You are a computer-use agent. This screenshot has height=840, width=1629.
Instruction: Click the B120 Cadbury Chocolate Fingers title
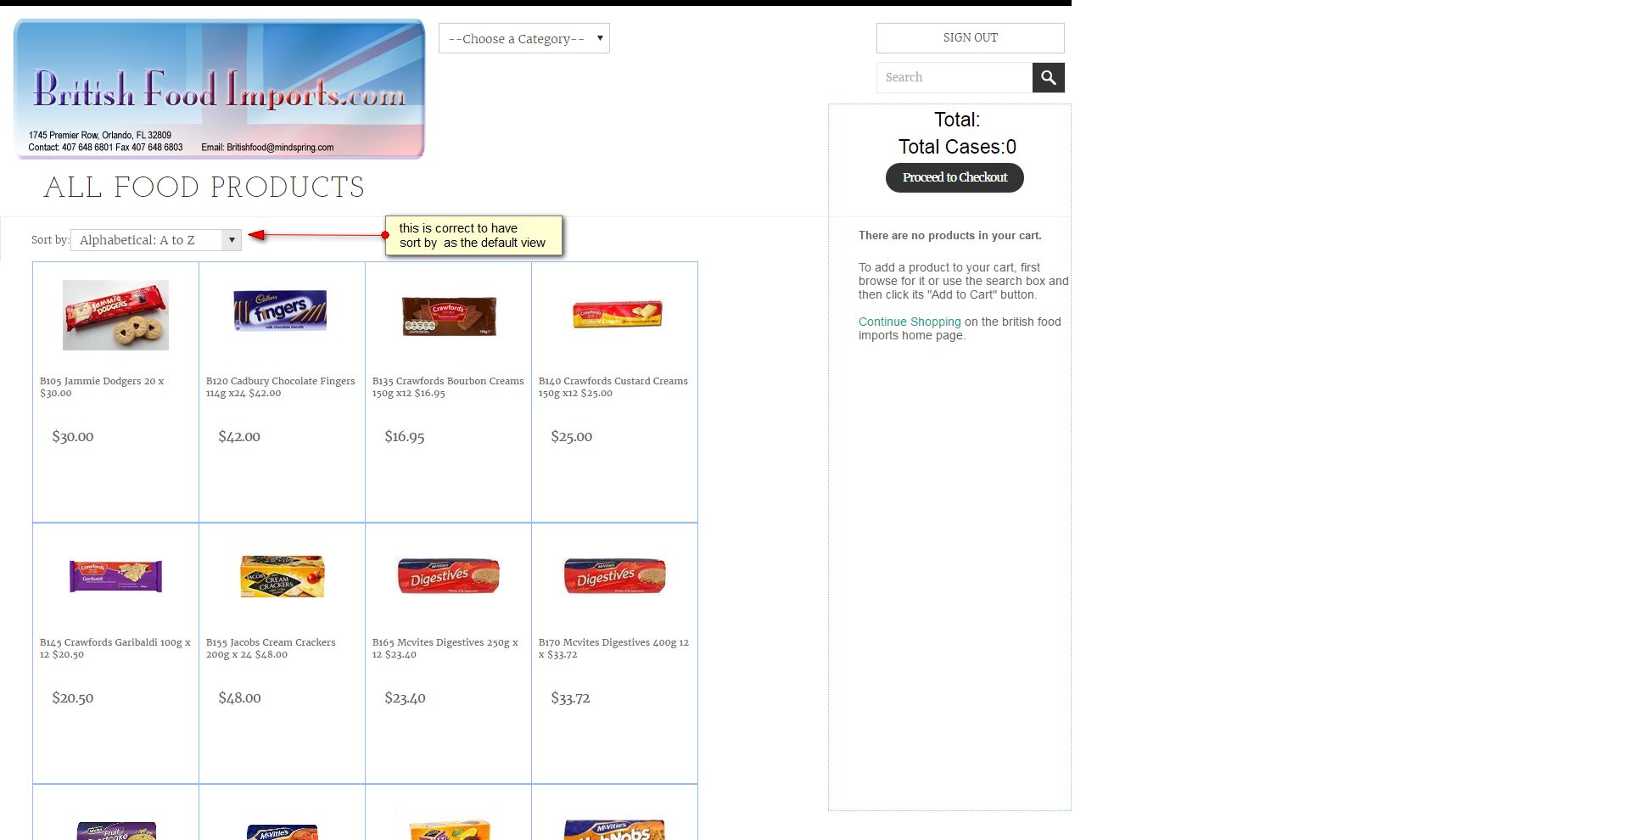pos(280,387)
